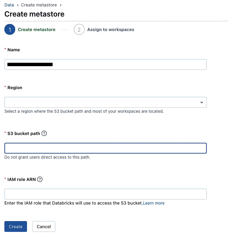Open the Region dropdown
The image size is (228, 242).
(105, 102)
